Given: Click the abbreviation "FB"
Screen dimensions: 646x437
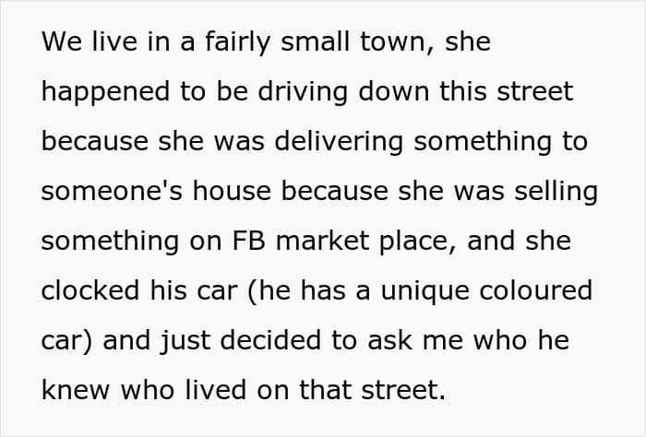Looking at the screenshot, I should [x=249, y=241].
